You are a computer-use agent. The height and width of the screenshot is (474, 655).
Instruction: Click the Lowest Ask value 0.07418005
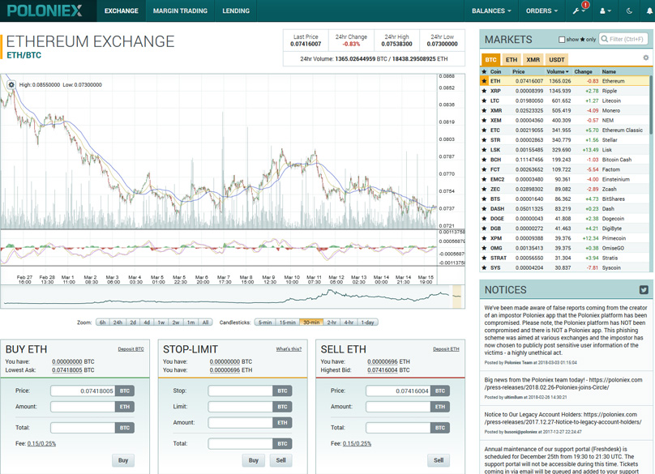(x=66, y=370)
